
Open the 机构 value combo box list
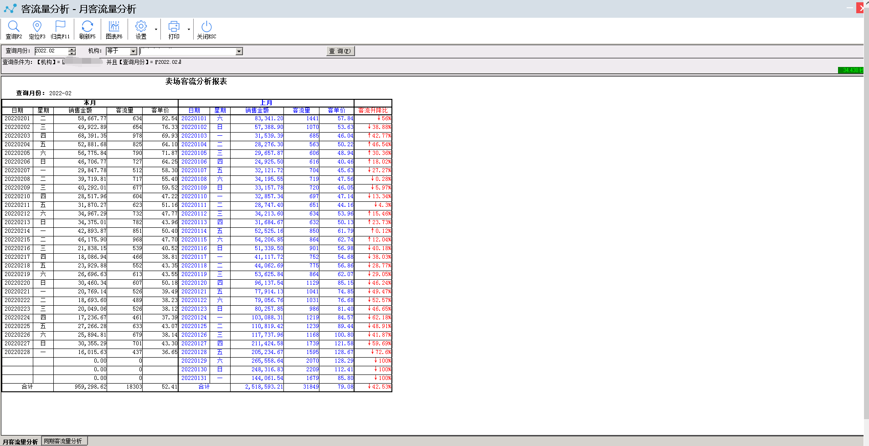tap(239, 51)
